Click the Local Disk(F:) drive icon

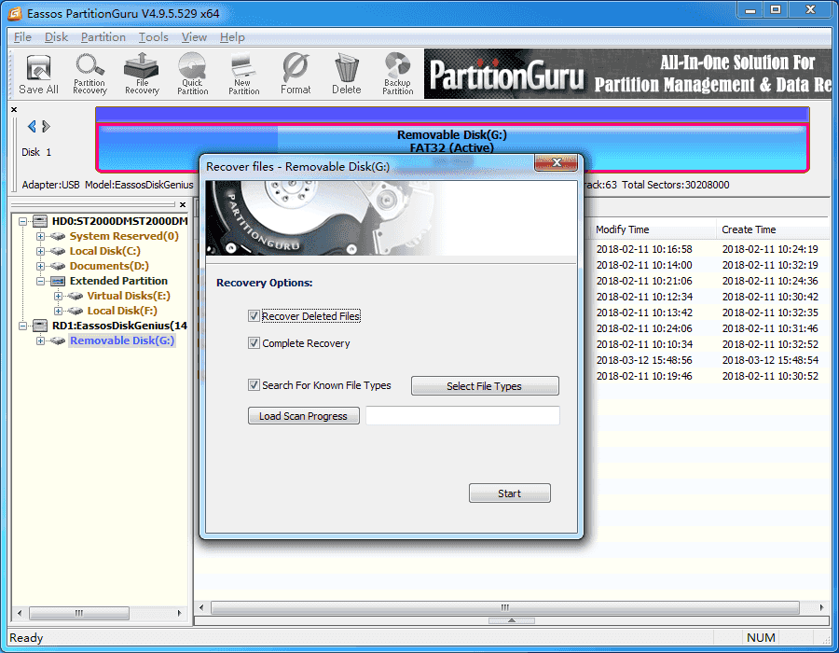click(76, 311)
